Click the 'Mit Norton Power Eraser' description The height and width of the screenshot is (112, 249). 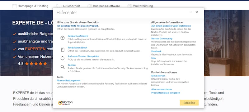pos(102,85)
